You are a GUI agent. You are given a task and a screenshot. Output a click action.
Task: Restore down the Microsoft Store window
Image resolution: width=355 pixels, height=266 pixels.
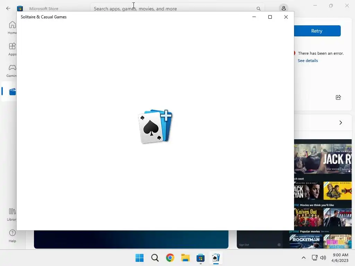(x=331, y=6)
